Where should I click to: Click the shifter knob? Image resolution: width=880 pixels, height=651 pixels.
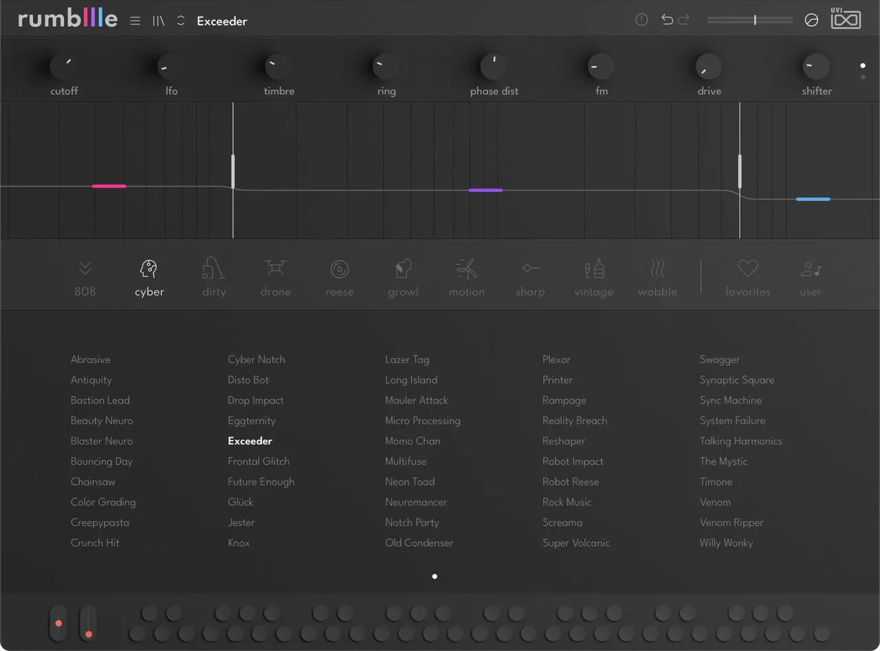click(816, 67)
